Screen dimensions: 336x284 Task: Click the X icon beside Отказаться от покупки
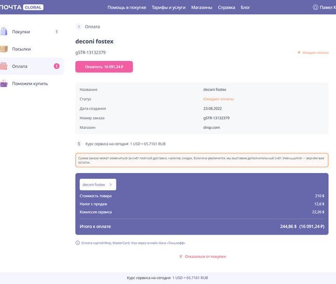(x=181, y=256)
